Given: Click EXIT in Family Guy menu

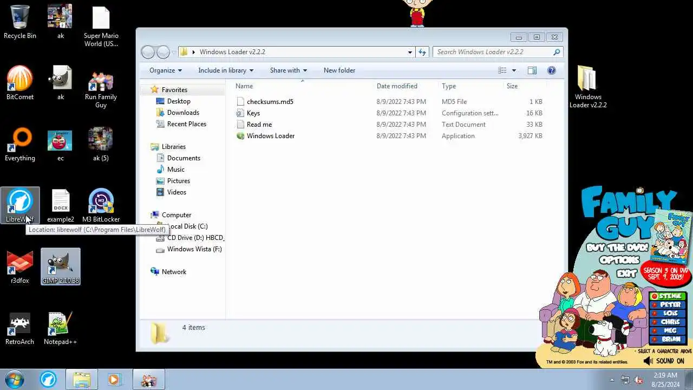Looking at the screenshot, I should tap(626, 273).
